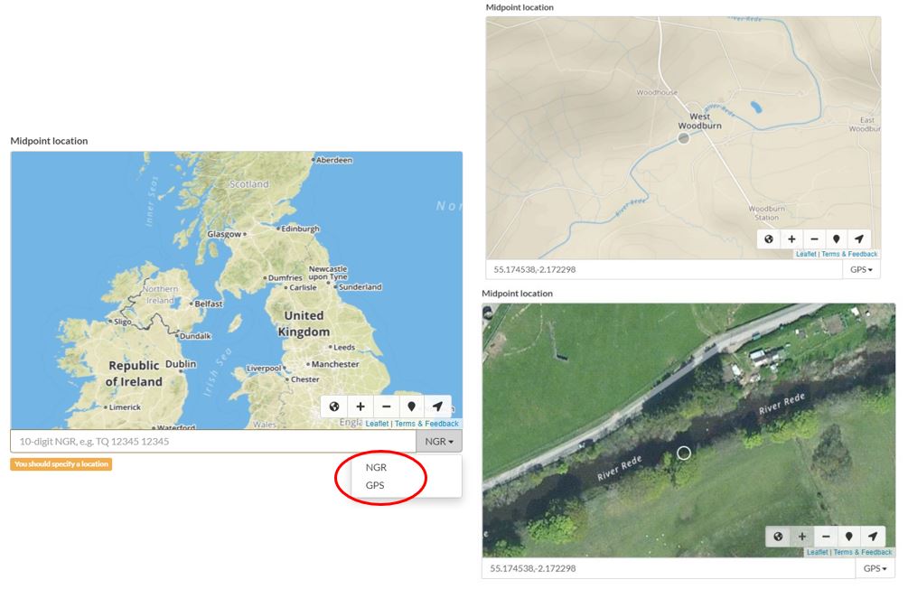This screenshot has width=908, height=589.
Task: Select GPS from the dropdown menu
Action: (375, 485)
